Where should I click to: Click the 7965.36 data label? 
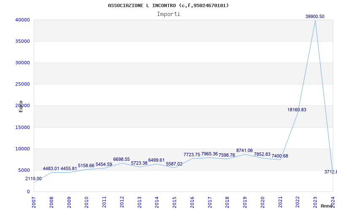[x=209, y=154]
